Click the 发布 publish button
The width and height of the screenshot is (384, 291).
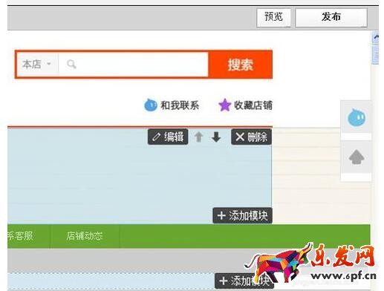tap(331, 17)
